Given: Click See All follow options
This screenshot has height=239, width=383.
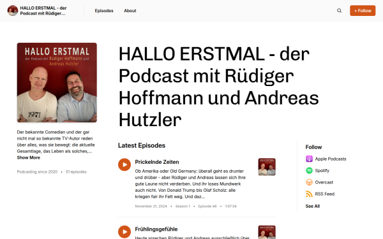Looking at the screenshot, I should click(x=312, y=206).
